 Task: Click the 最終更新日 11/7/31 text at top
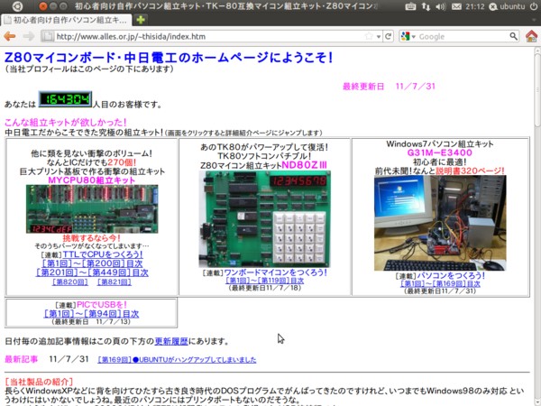pyautogui.click(x=389, y=87)
